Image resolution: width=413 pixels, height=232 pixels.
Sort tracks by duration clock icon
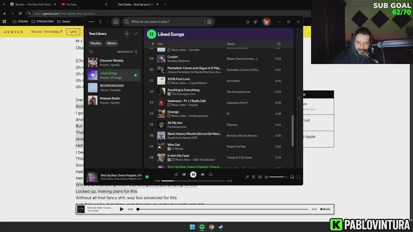[279, 44]
